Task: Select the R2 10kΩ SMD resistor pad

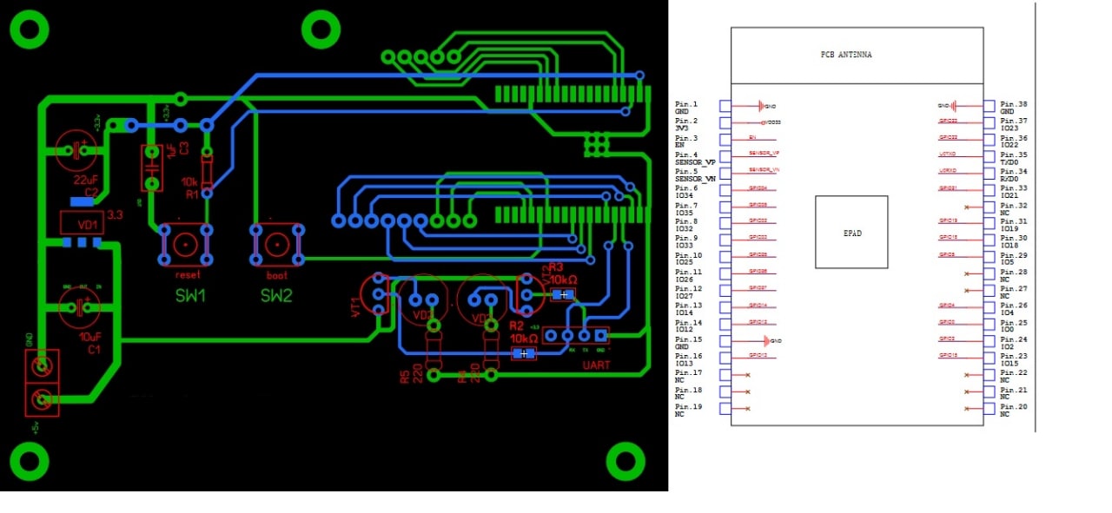Action: point(522,353)
